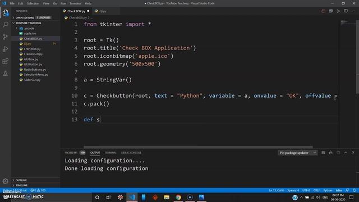The height and width of the screenshot is (202, 359).
Task: Switch to the CheckBOX.py editor tab
Action: click(x=76, y=11)
